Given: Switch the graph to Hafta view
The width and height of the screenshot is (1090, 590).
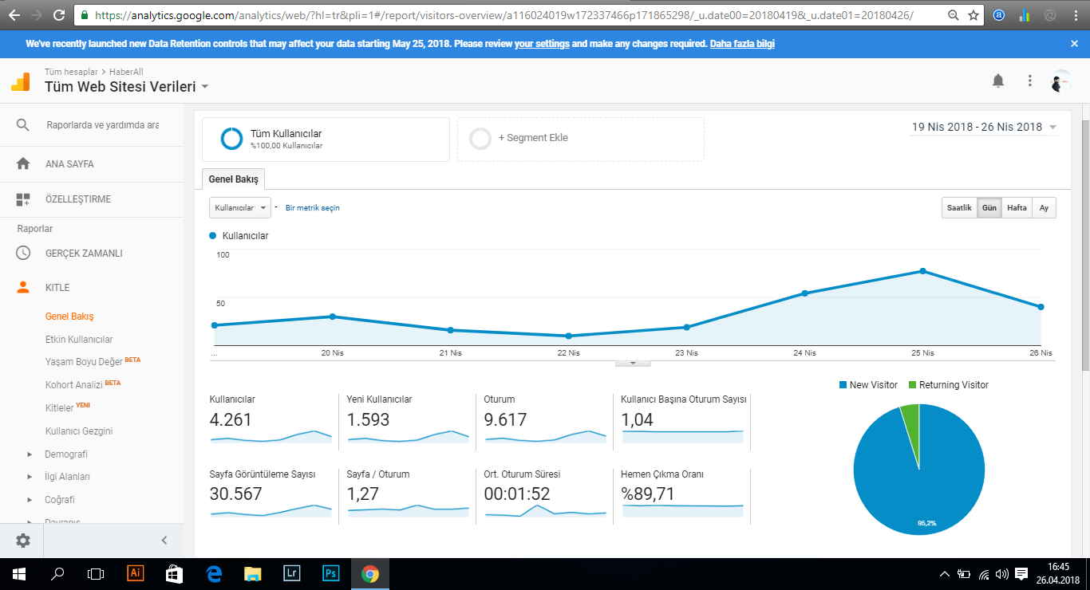Looking at the screenshot, I should [x=1017, y=208].
